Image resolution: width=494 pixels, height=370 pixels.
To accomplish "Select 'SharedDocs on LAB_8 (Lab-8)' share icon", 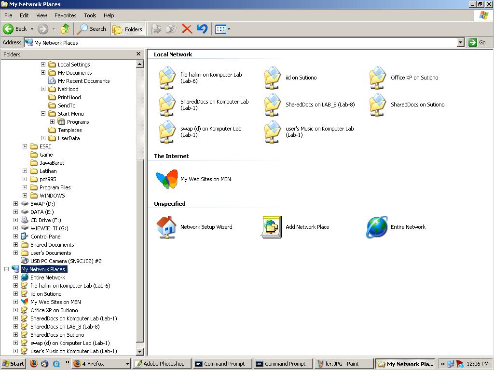I will pyautogui.click(x=272, y=105).
